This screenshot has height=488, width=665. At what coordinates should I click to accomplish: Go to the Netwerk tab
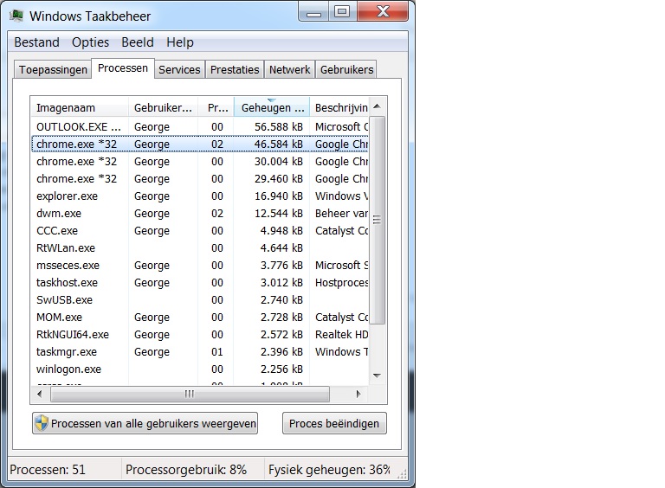tap(289, 69)
